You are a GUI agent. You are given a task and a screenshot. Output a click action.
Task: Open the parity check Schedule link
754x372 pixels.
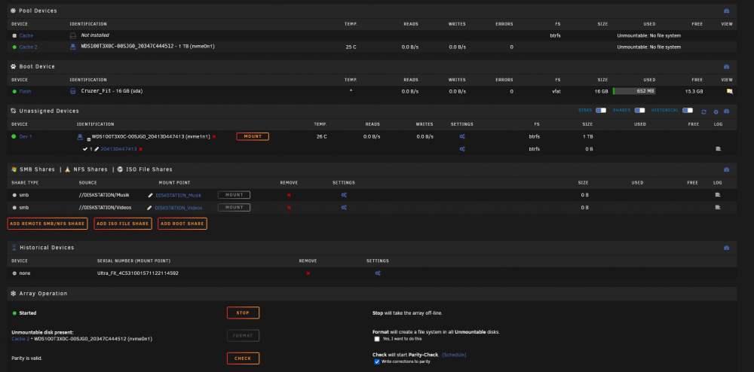tap(454, 355)
